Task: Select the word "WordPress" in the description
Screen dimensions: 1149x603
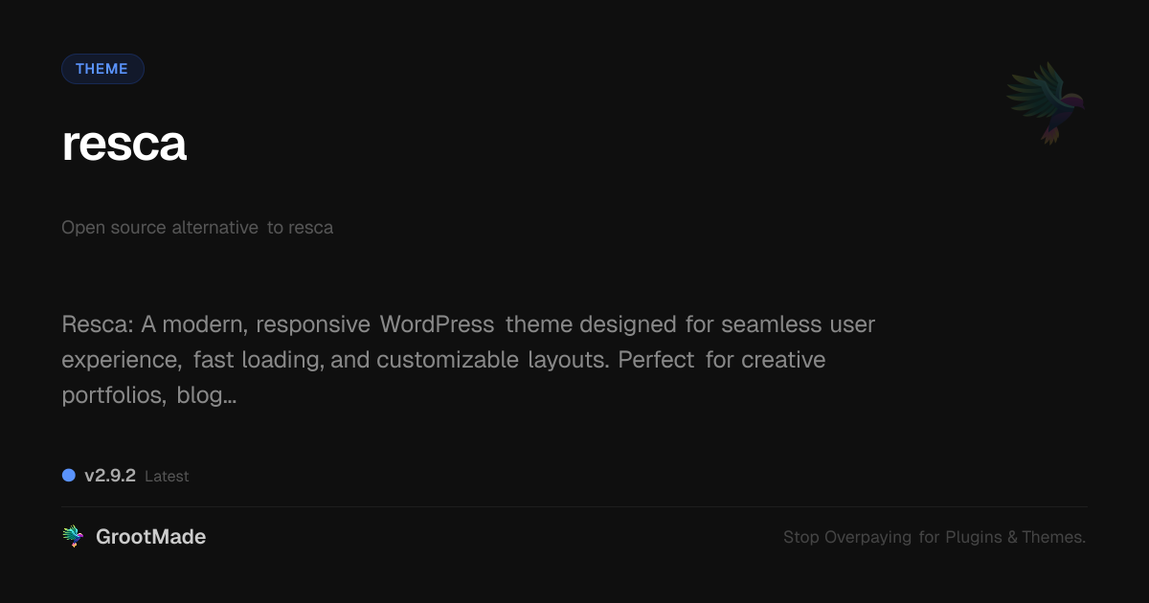Action: click(x=437, y=324)
